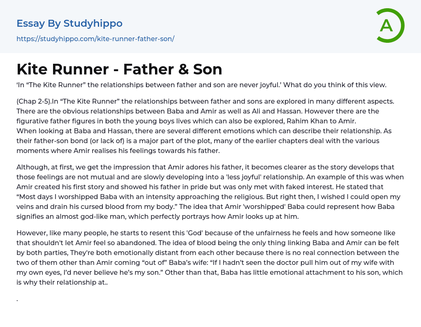Click the paragraph starting 'However, like many people'

[58, 233]
